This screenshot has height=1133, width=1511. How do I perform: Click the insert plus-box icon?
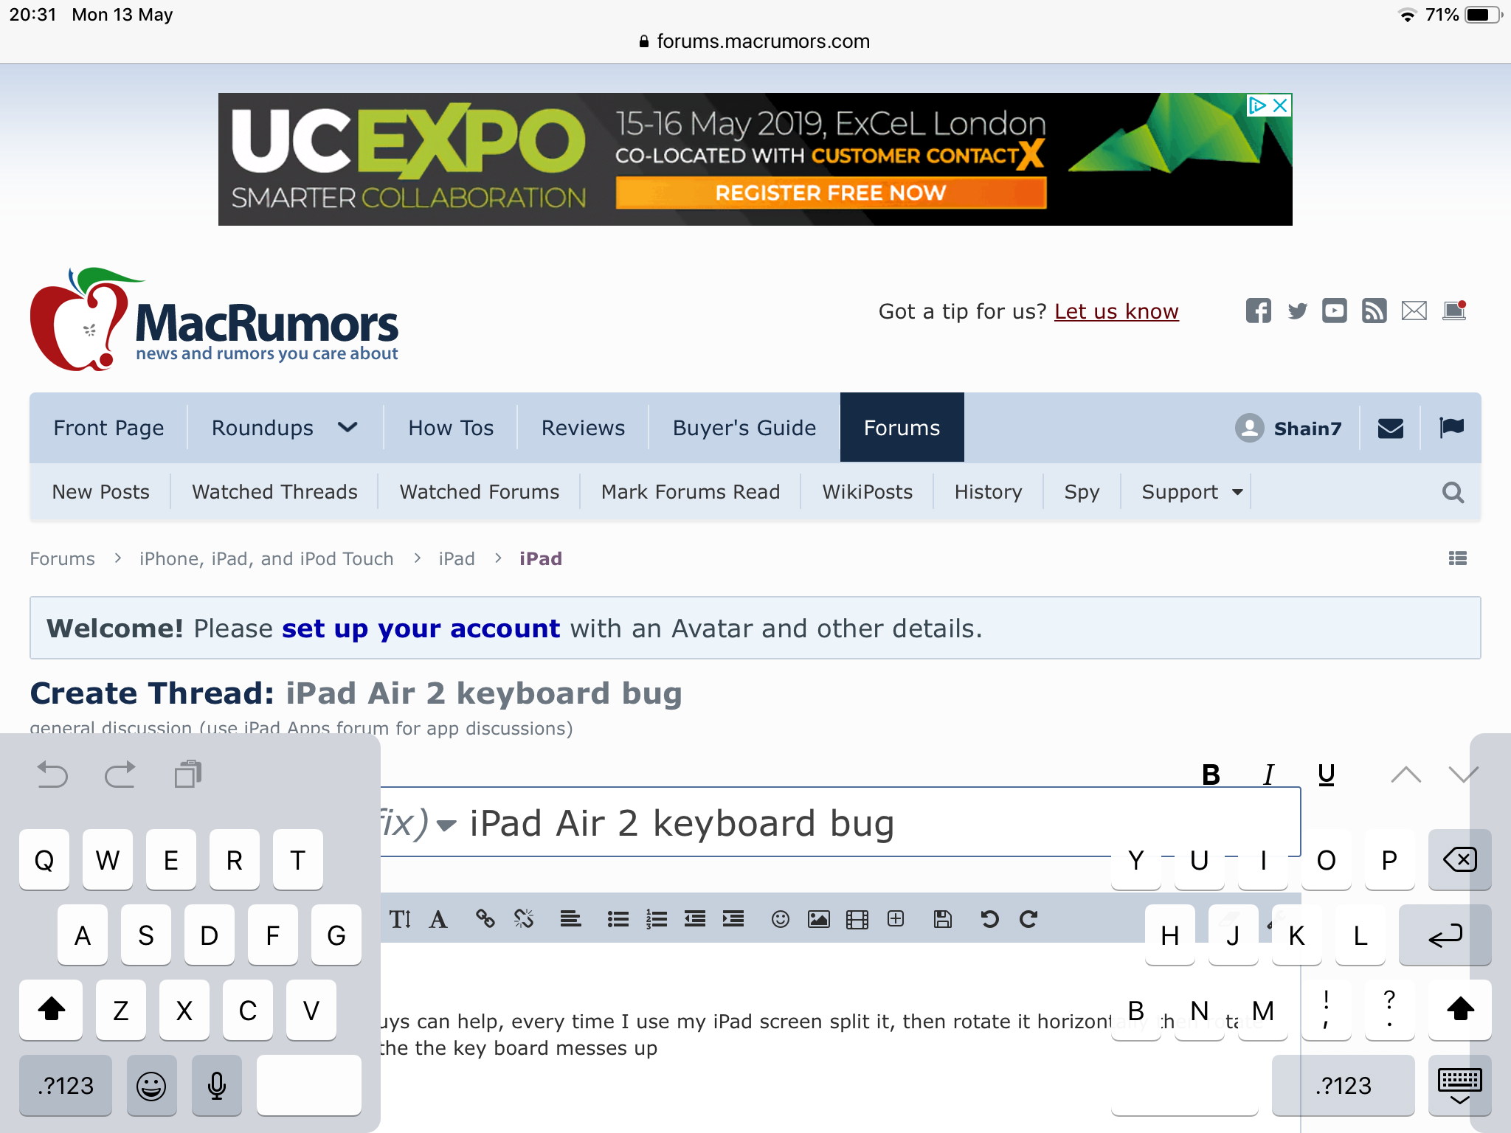pyautogui.click(x=896, y=918)
